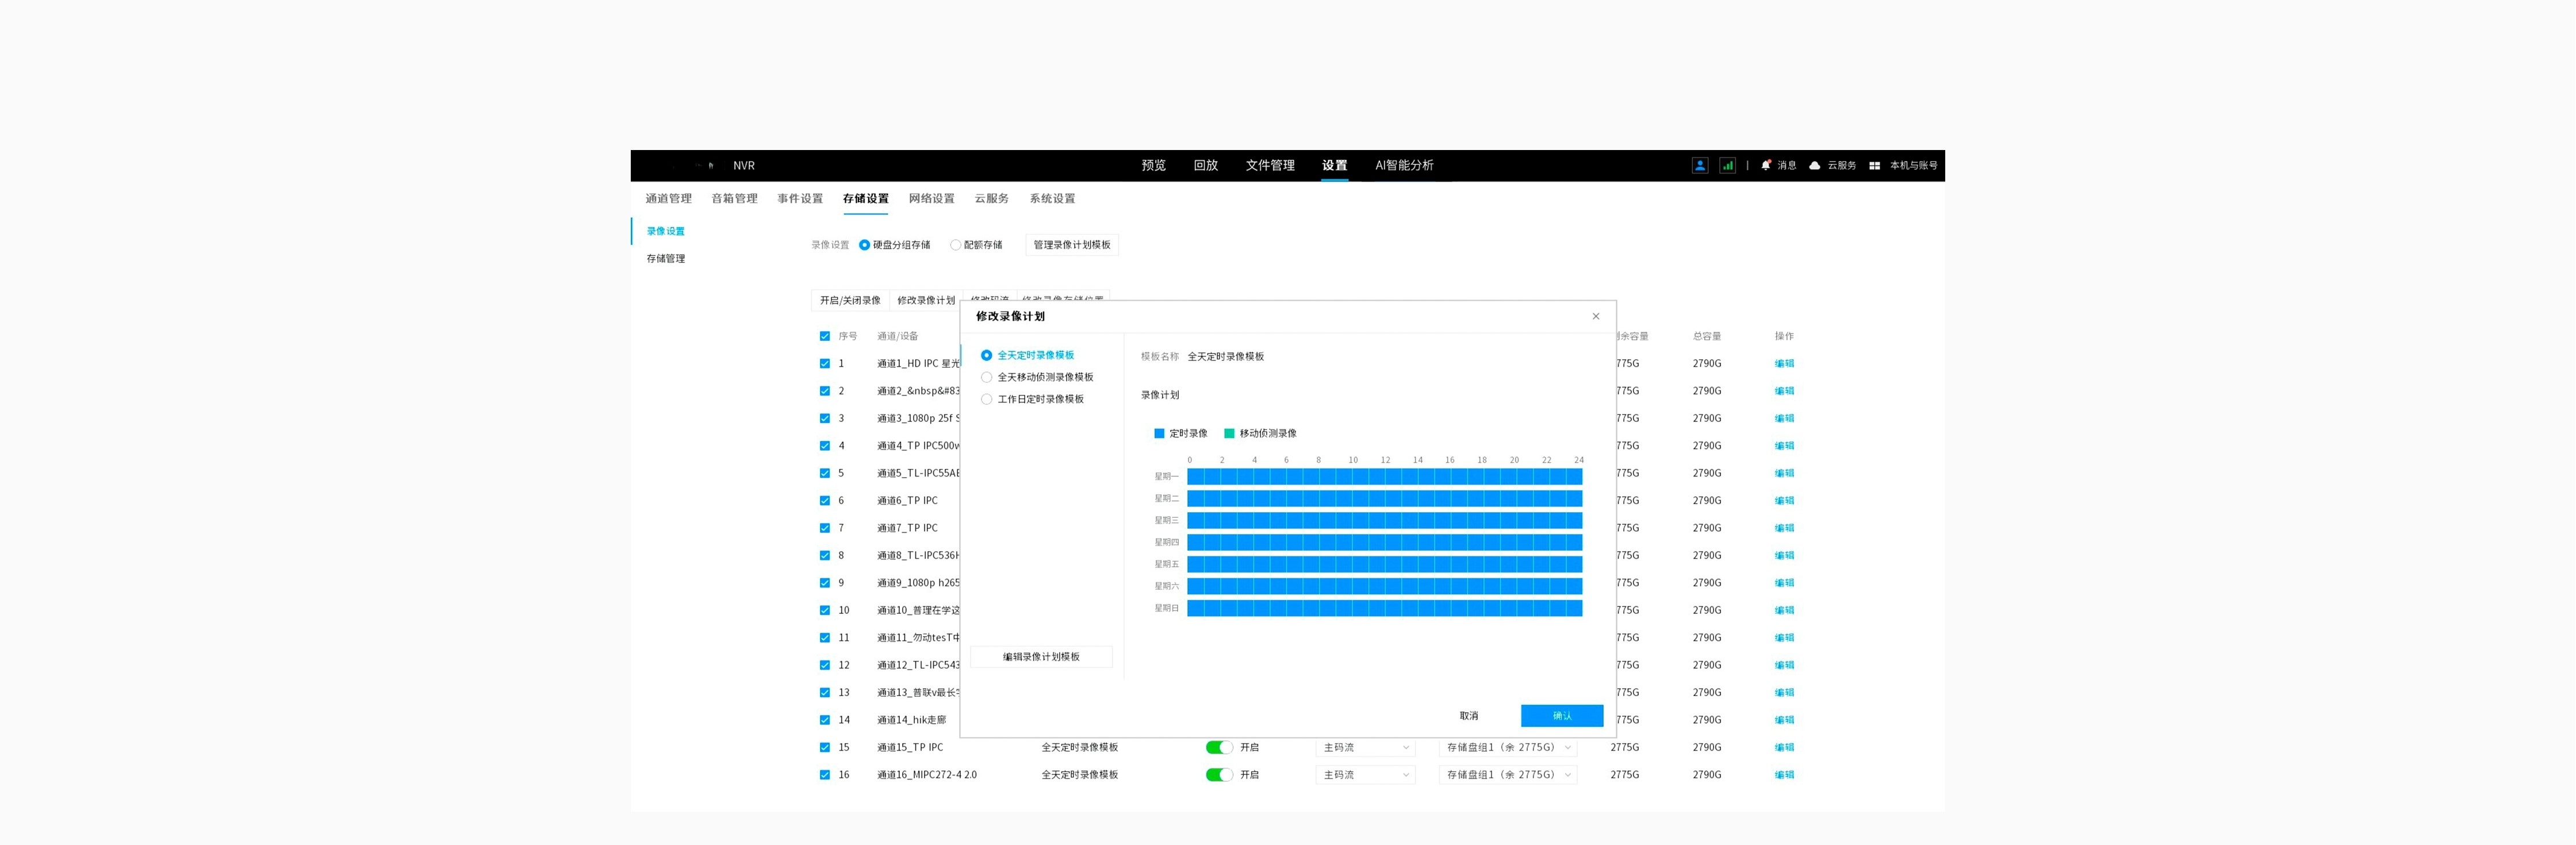2576x845 pixels.
Task: Uncheck the checkbox for channel 5
Action: [x=824, y=473]
